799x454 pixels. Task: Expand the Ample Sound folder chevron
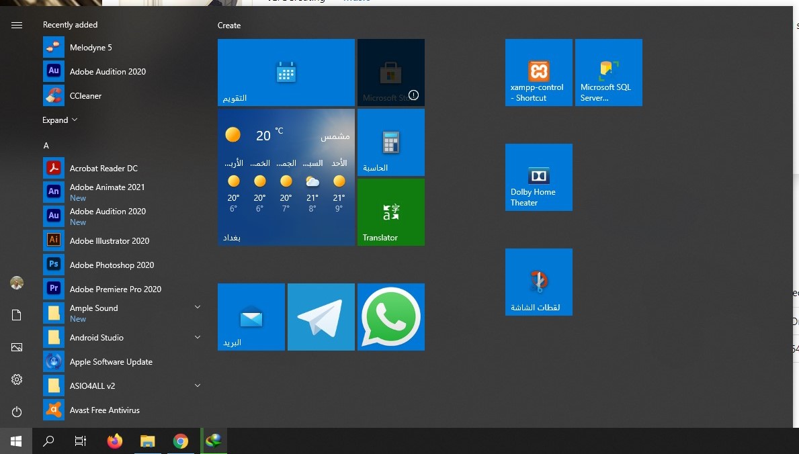pyautogui.click(x=197, y=307)
